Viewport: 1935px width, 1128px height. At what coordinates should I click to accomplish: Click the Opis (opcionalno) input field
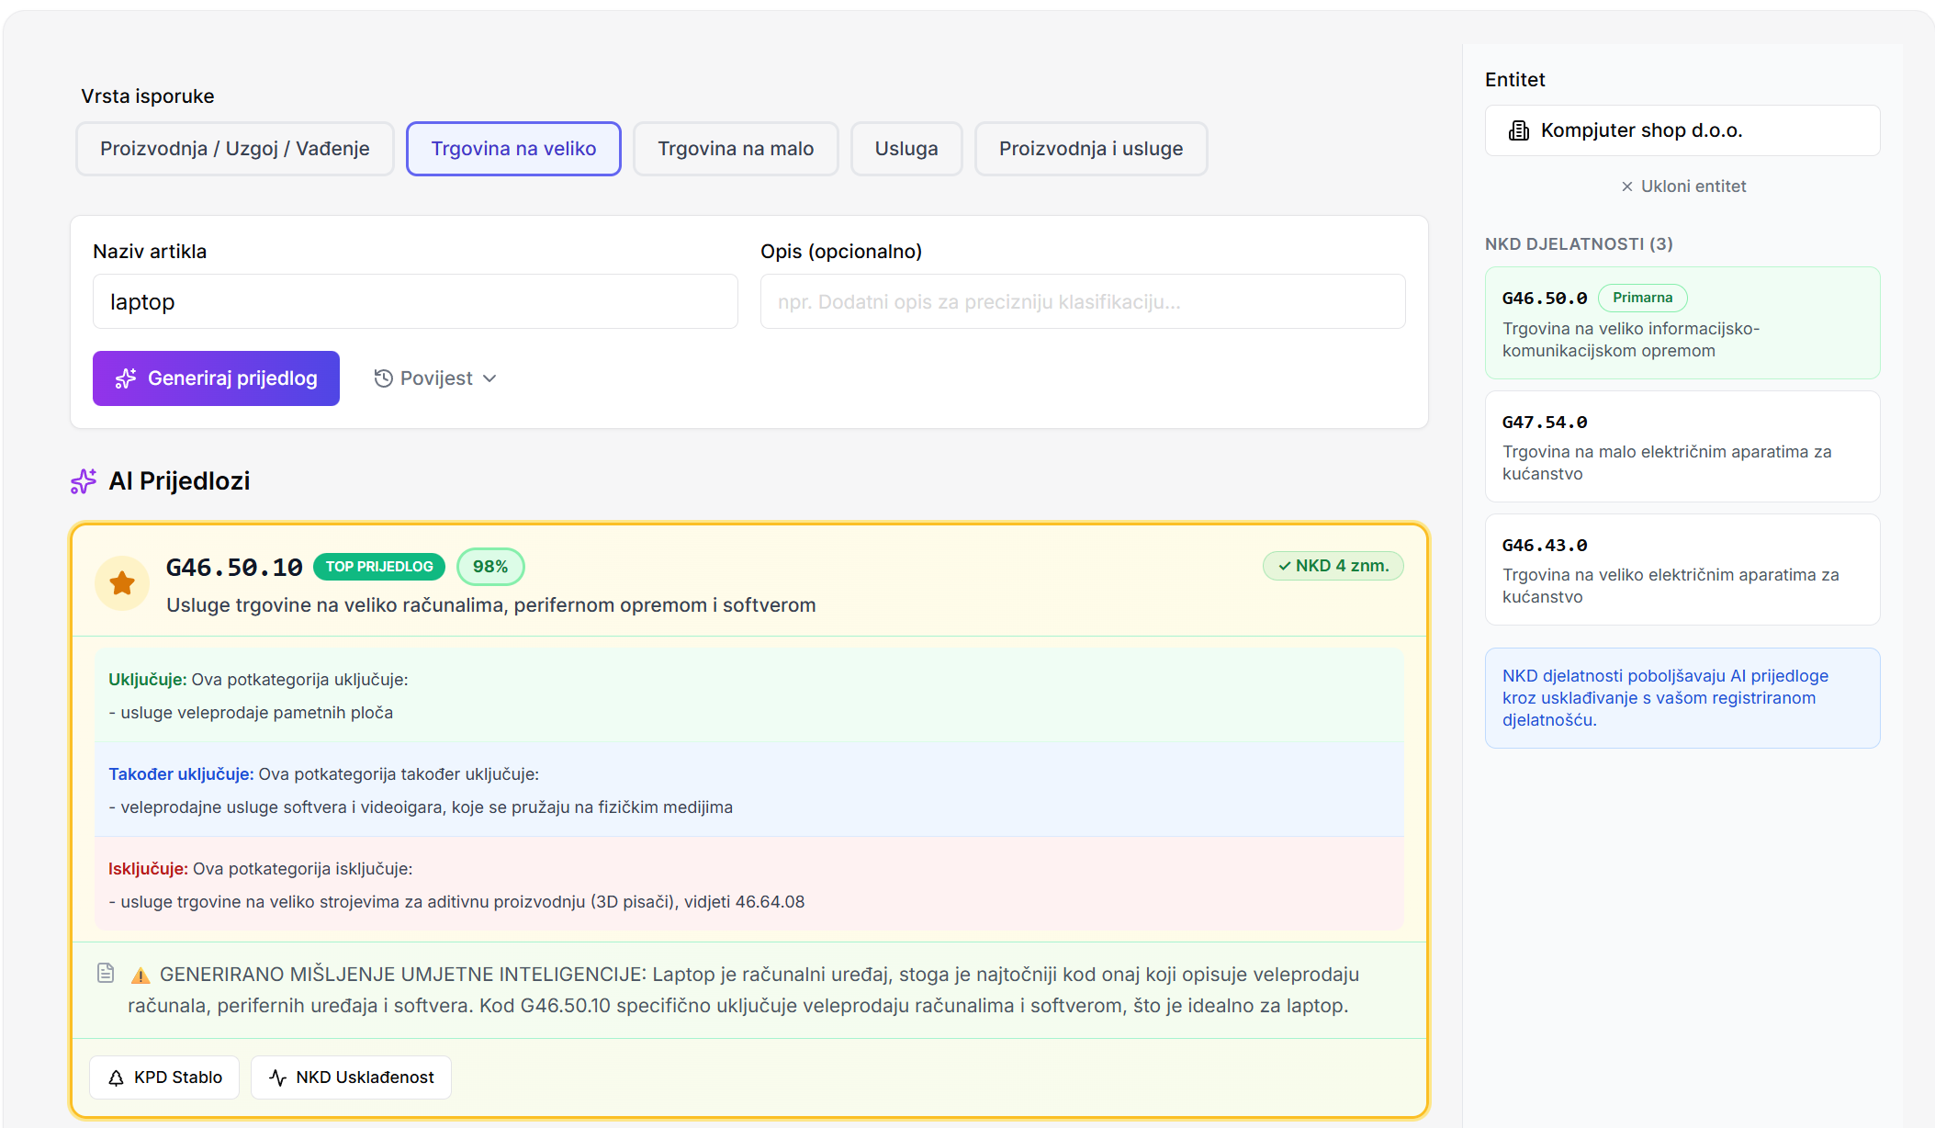[x=1082, y=301]
